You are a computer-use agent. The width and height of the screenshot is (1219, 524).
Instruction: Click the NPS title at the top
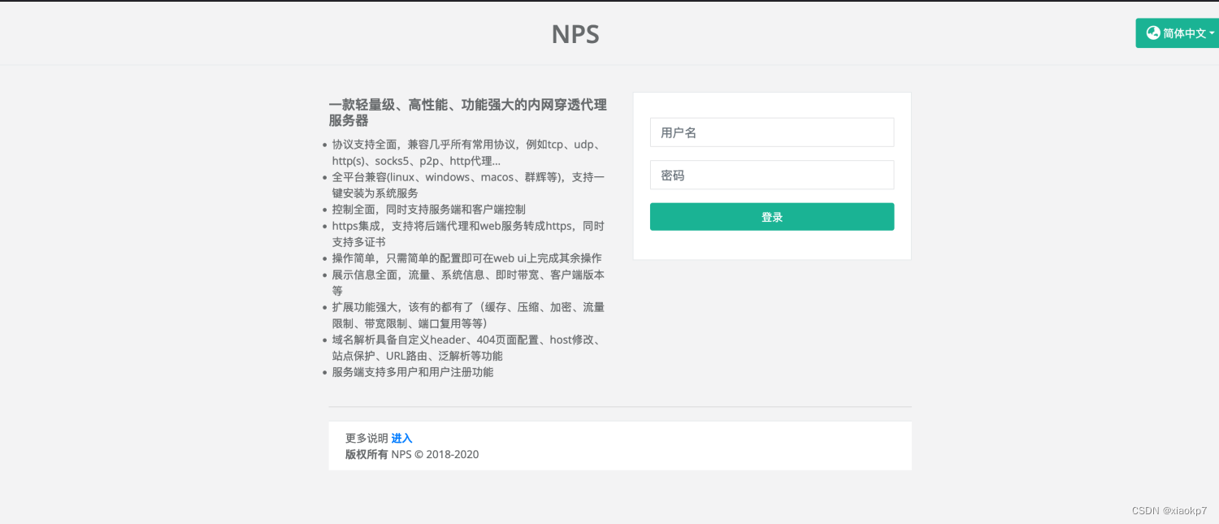pos(575,34)
